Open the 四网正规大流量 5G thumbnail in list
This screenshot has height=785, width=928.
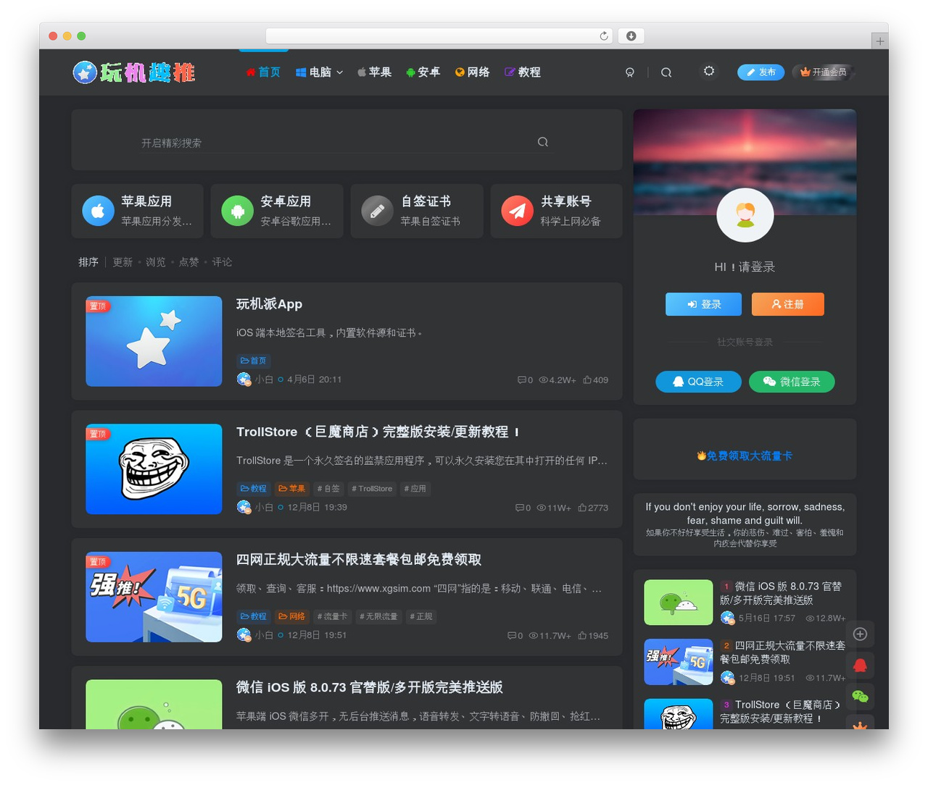pos(154,597)
